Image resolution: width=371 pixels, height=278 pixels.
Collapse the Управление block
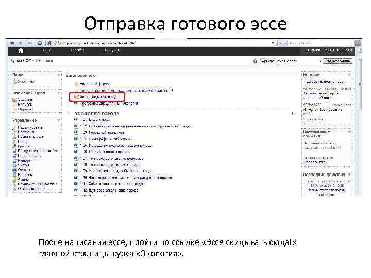click(59, 120)
